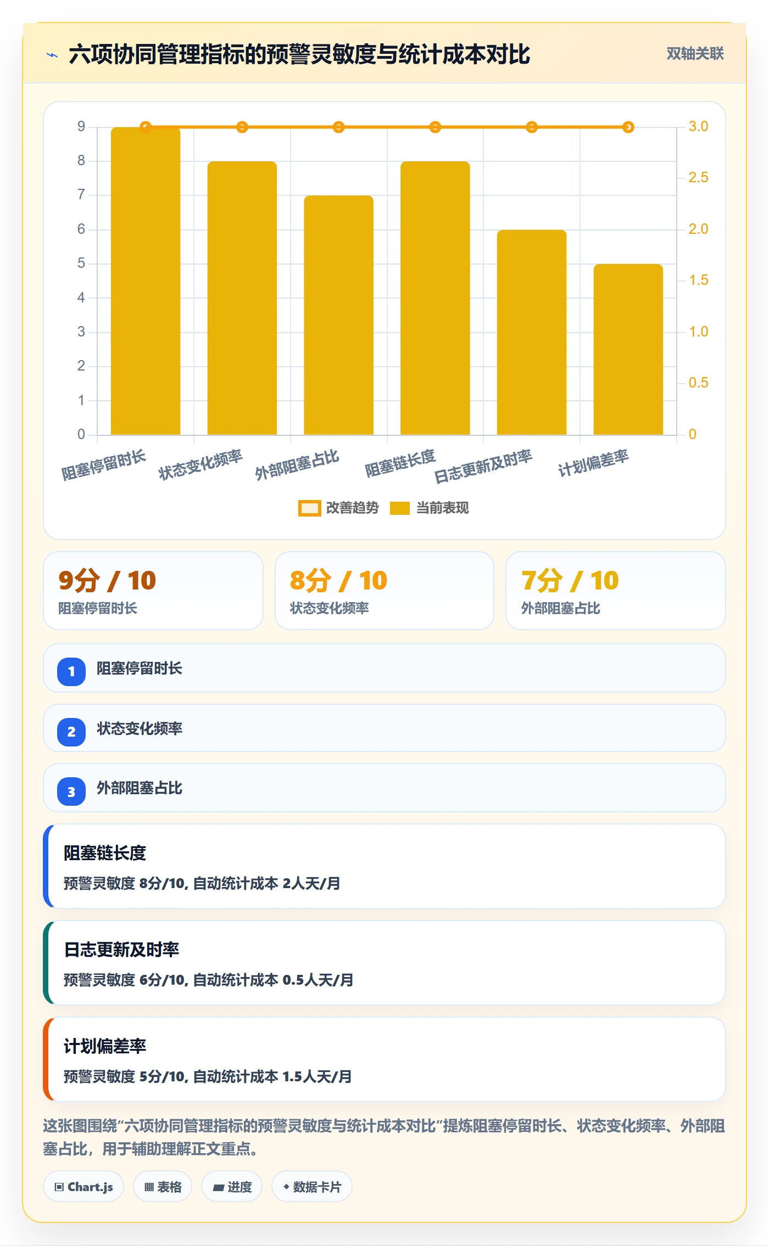
Task: Click number badge 2 for 状态变化频率
Action: coord(71,732)
